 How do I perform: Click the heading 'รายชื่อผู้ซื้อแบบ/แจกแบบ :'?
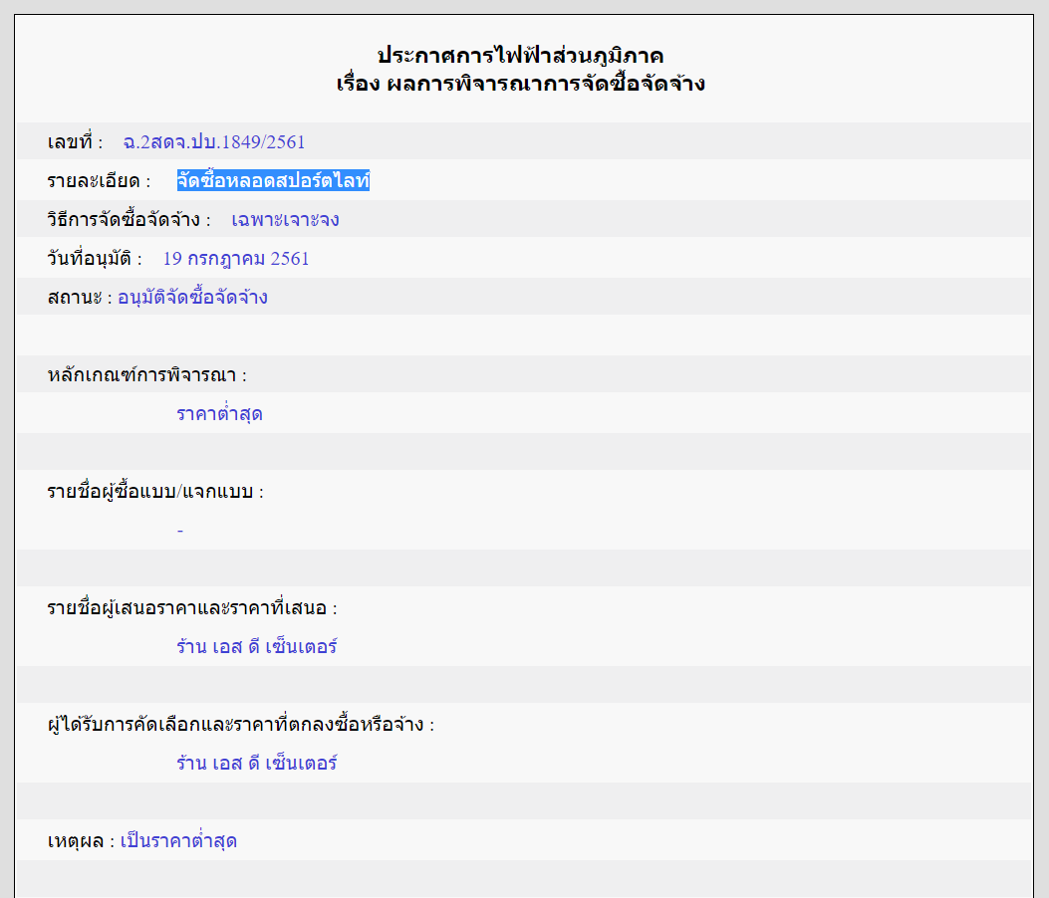pos(155,491)
